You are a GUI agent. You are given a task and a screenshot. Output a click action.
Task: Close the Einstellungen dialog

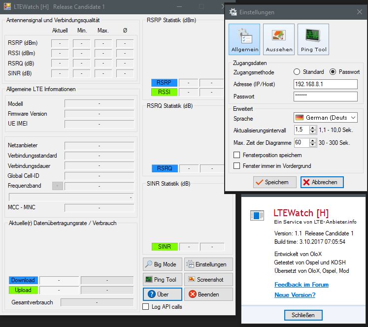pos(359,12)
